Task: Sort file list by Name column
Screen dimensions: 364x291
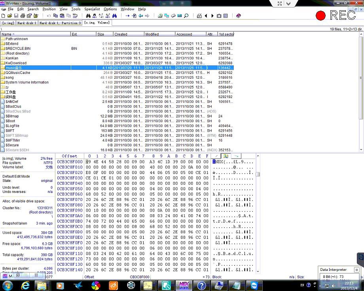Action: pos(35,34)
